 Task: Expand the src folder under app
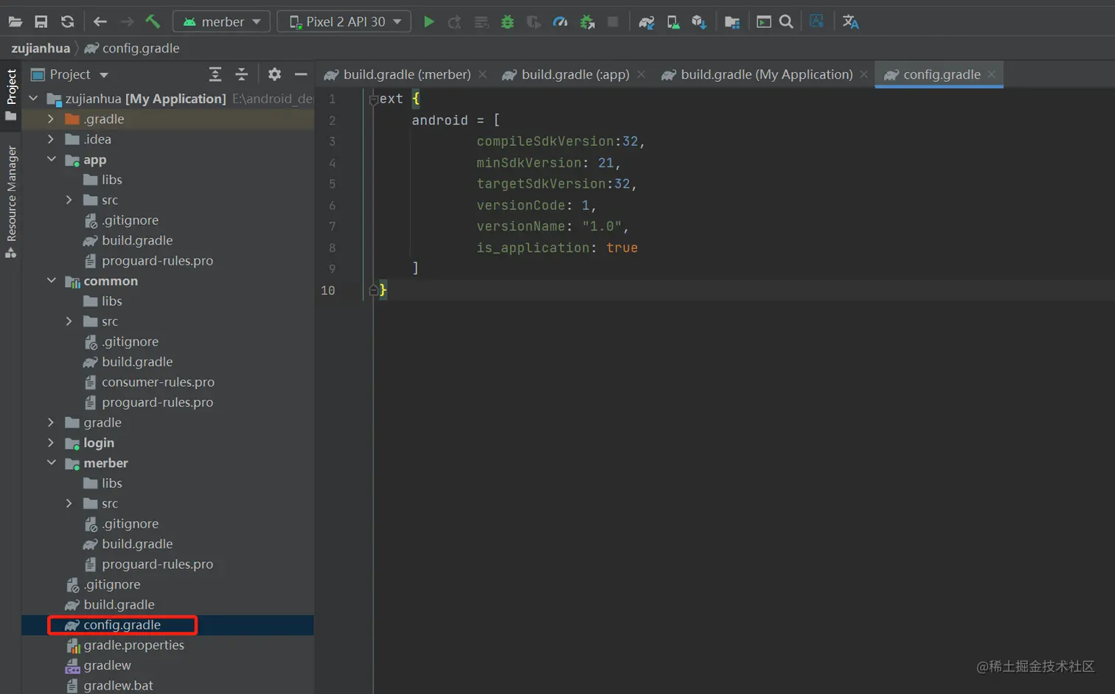tap(69, 200)
